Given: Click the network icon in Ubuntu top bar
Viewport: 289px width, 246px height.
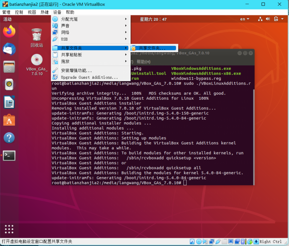Looking at the screenshot, I should point(260,19).
